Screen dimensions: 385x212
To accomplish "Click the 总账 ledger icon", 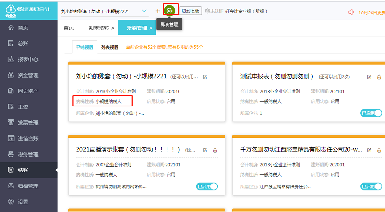I will (x=11, y=43).
